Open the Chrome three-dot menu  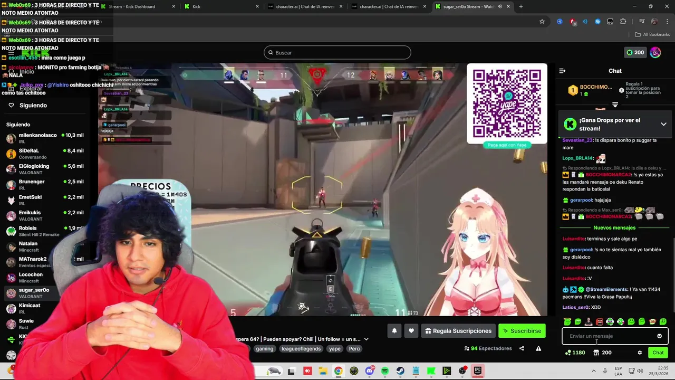coord(667,22)
